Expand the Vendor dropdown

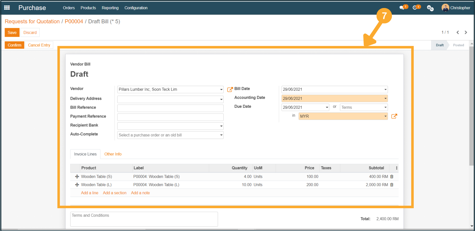221,89
